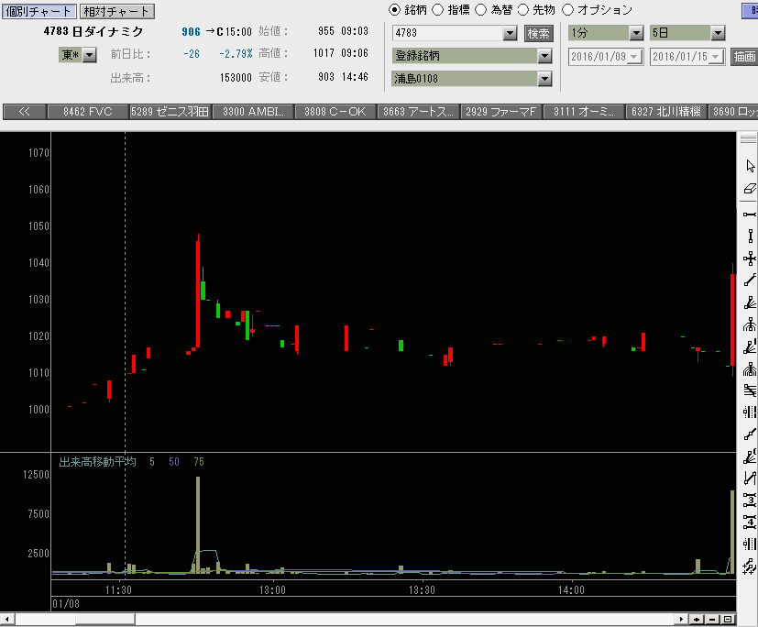
Task: Open the 3111 オーミ stock tab
Action: (584, 112)
